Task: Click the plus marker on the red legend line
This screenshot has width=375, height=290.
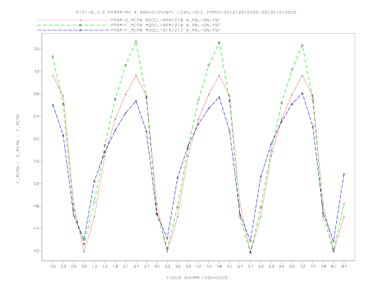Action: [80, 20]
